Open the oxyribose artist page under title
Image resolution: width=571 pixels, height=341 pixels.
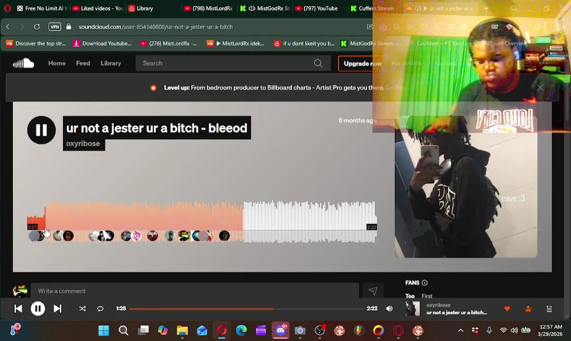(x=83, y=144)
